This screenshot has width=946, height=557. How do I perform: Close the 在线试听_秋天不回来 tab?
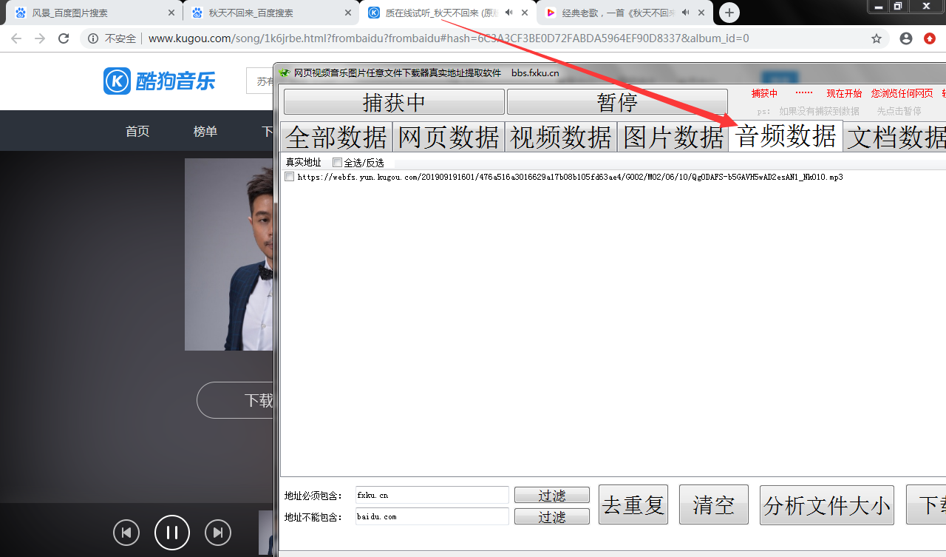click(525, 13)
